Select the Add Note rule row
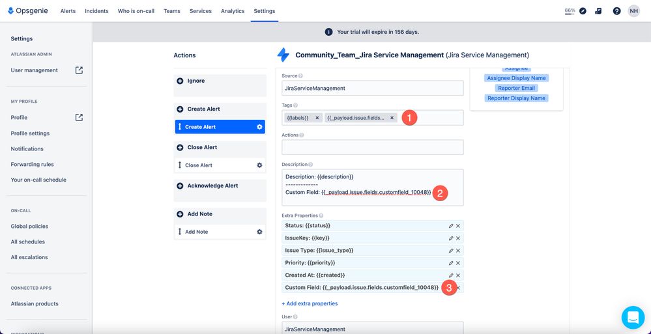This screenshot has height=334, width=651. (220, 232)
